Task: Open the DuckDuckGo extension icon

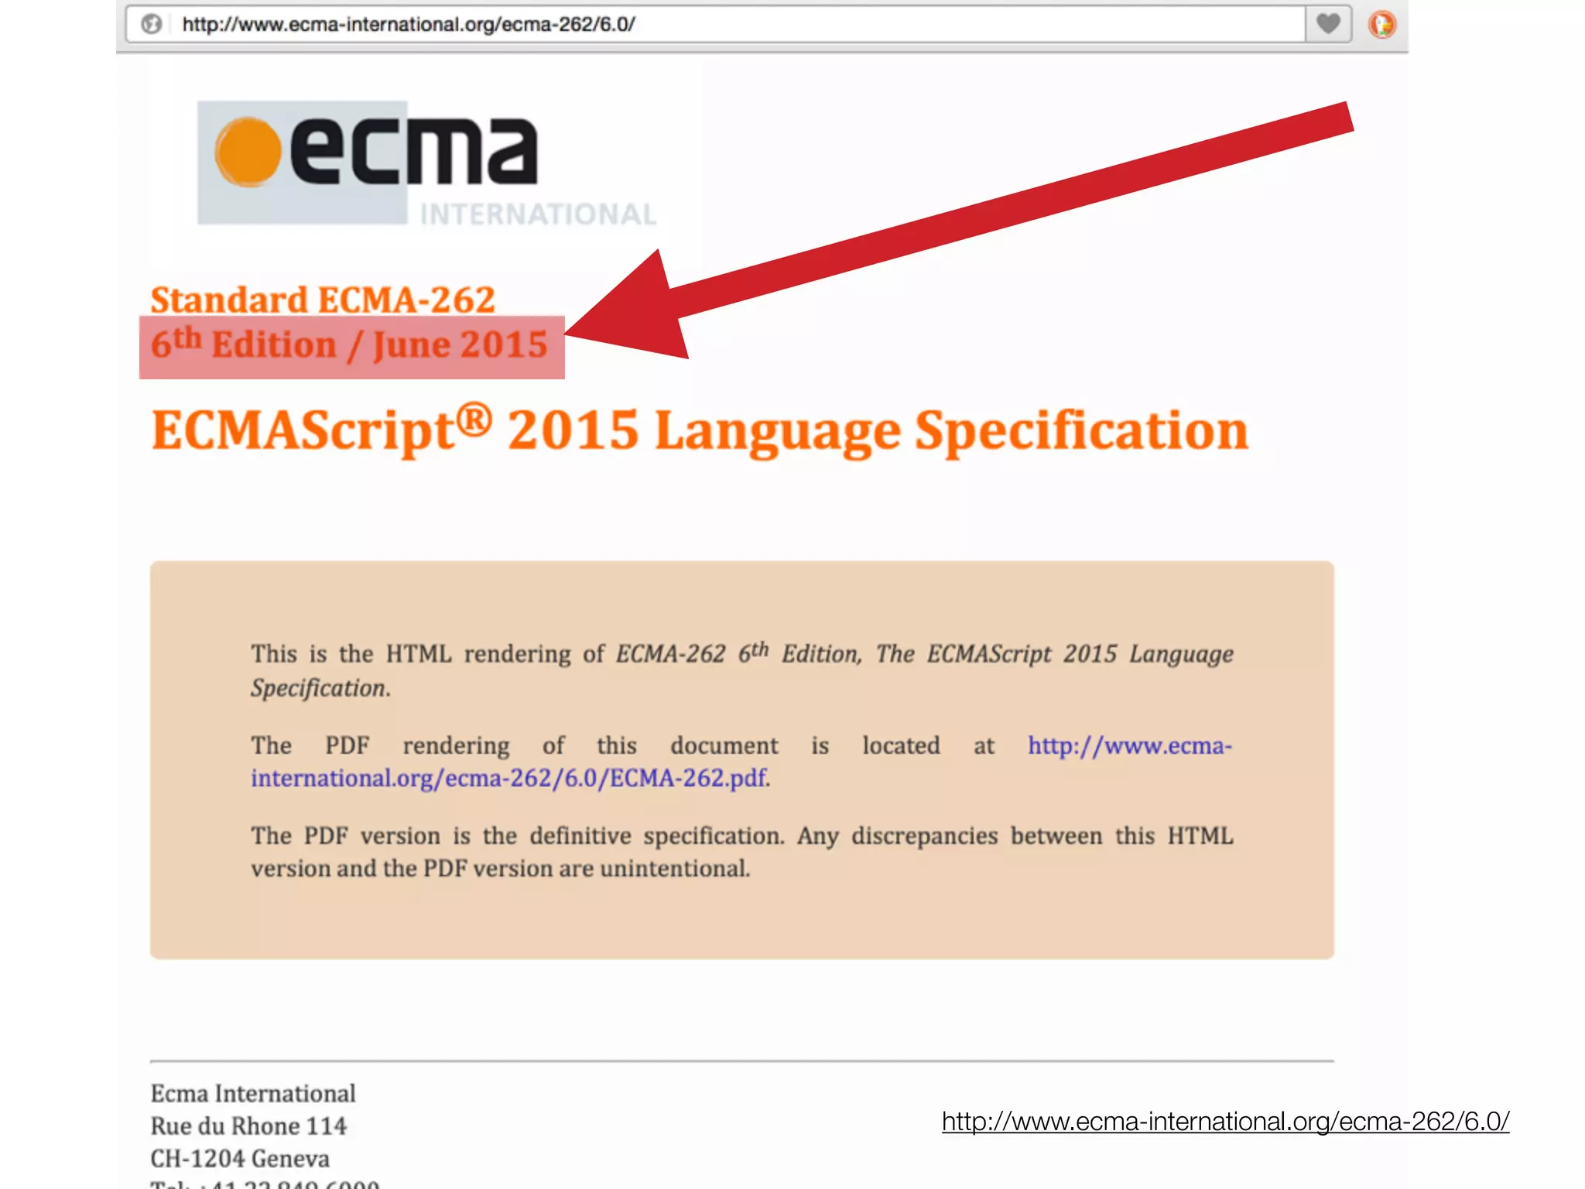Action: 1381,25
